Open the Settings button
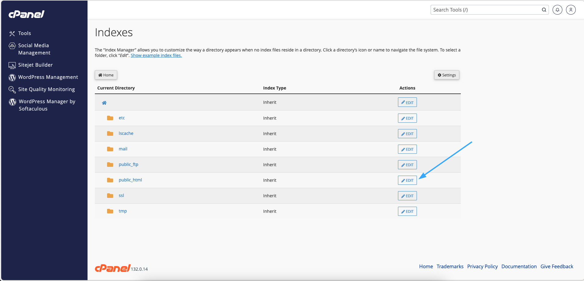This screenshot has width=584, height=281. tap(446, 75)
